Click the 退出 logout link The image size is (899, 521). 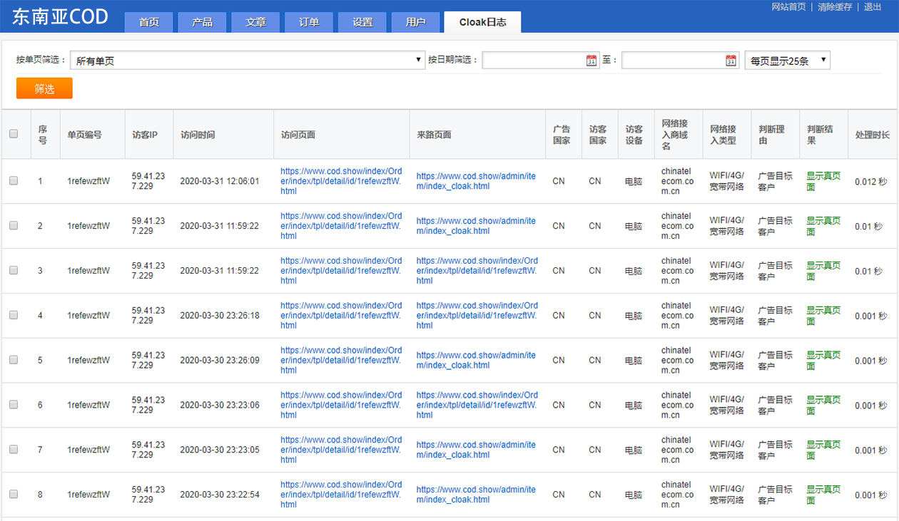pyautogui.click(x=873, y=6)
